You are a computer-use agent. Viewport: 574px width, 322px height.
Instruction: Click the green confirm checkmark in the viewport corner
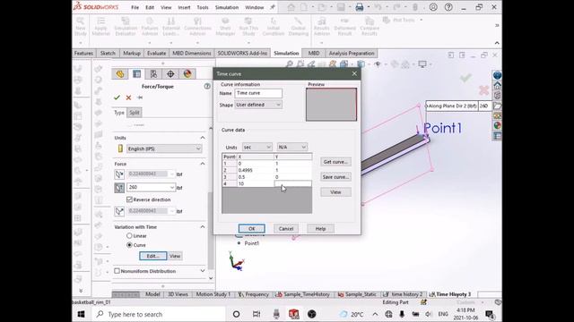(x=465, y=78)
